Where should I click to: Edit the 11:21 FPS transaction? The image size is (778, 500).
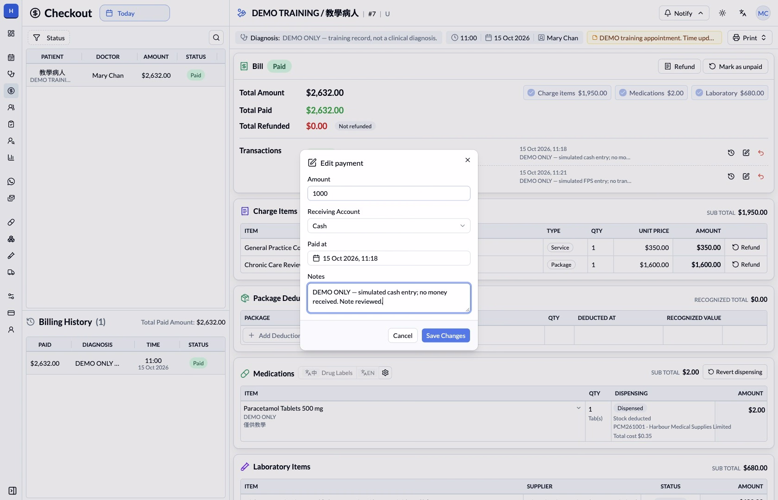(x=746, y=176)
